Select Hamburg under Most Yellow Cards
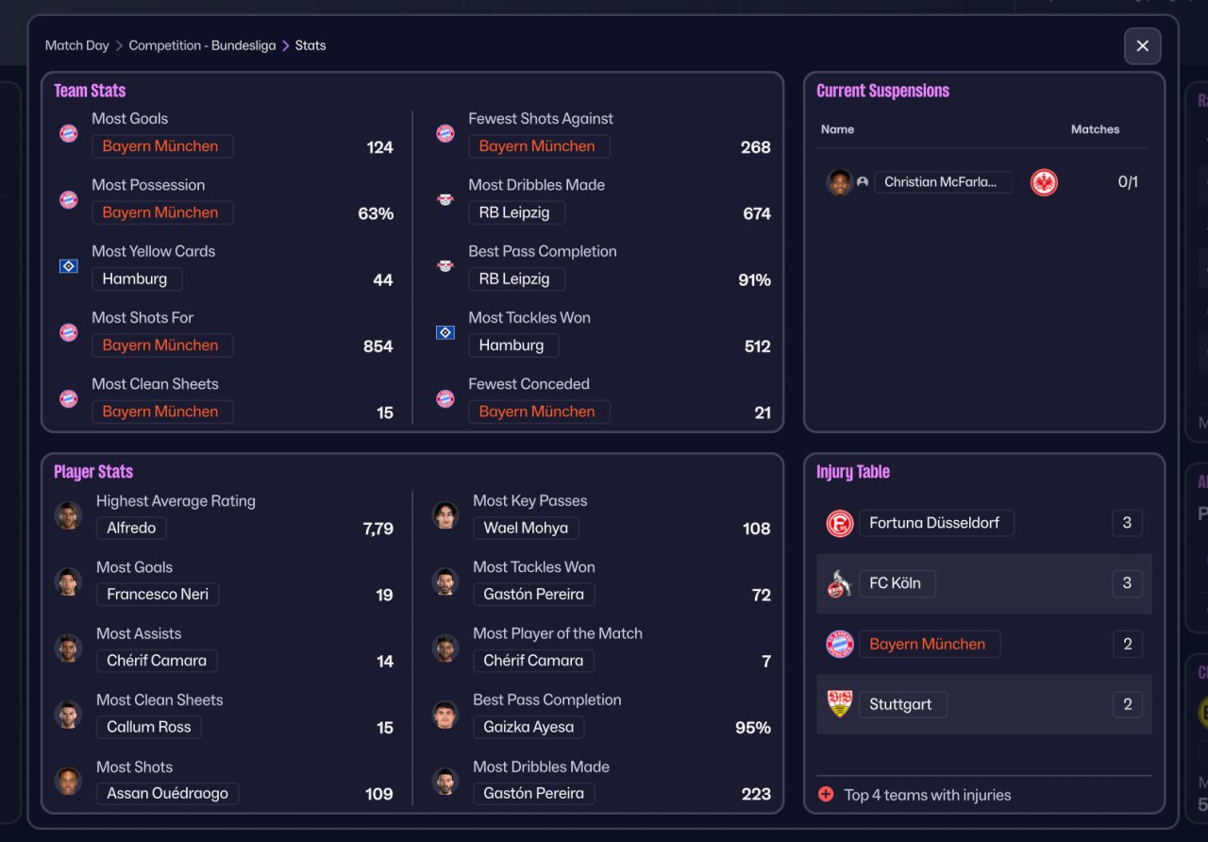 point(137,278)
